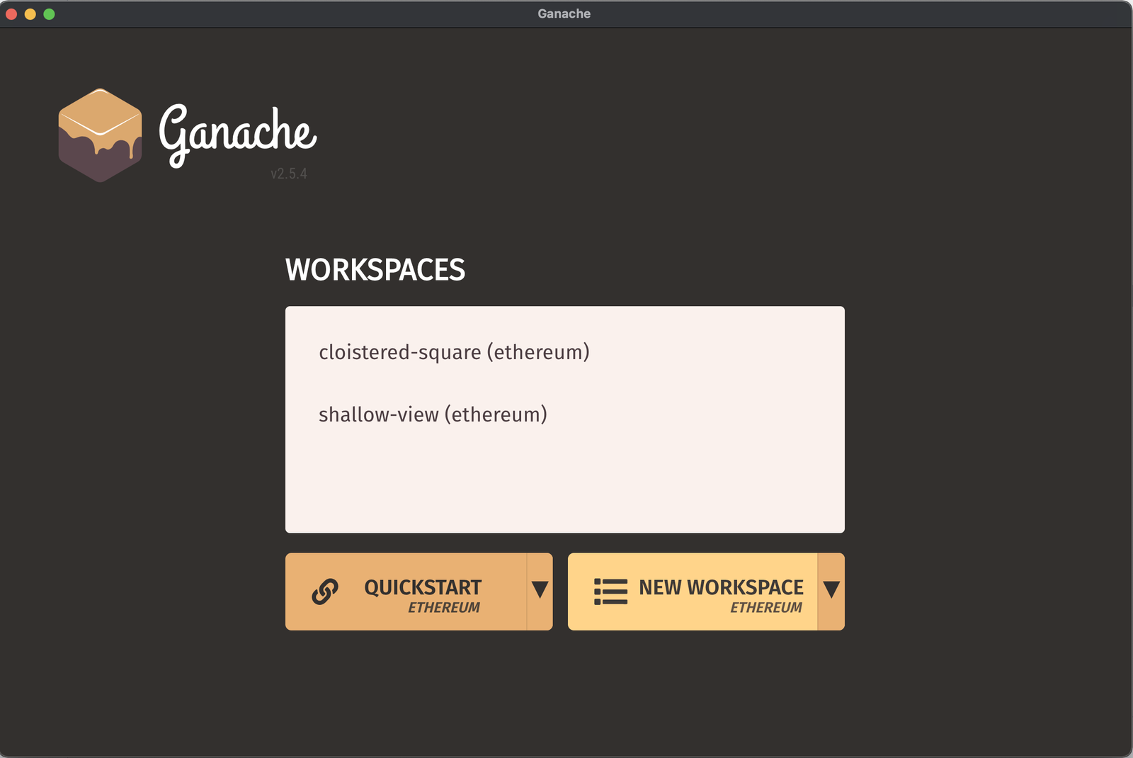Open the shallow-view workspace
The width and height of the screenshot is (1133, 758).
[432, 414]
